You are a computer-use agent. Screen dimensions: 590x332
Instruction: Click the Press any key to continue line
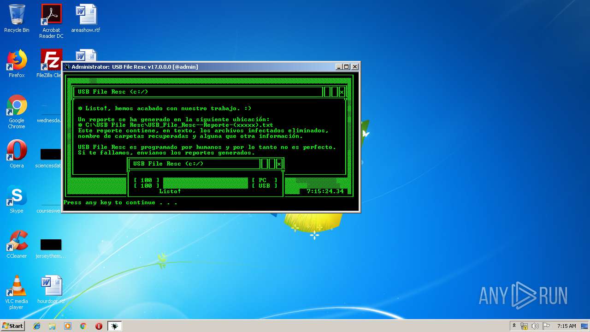(120, 202)
